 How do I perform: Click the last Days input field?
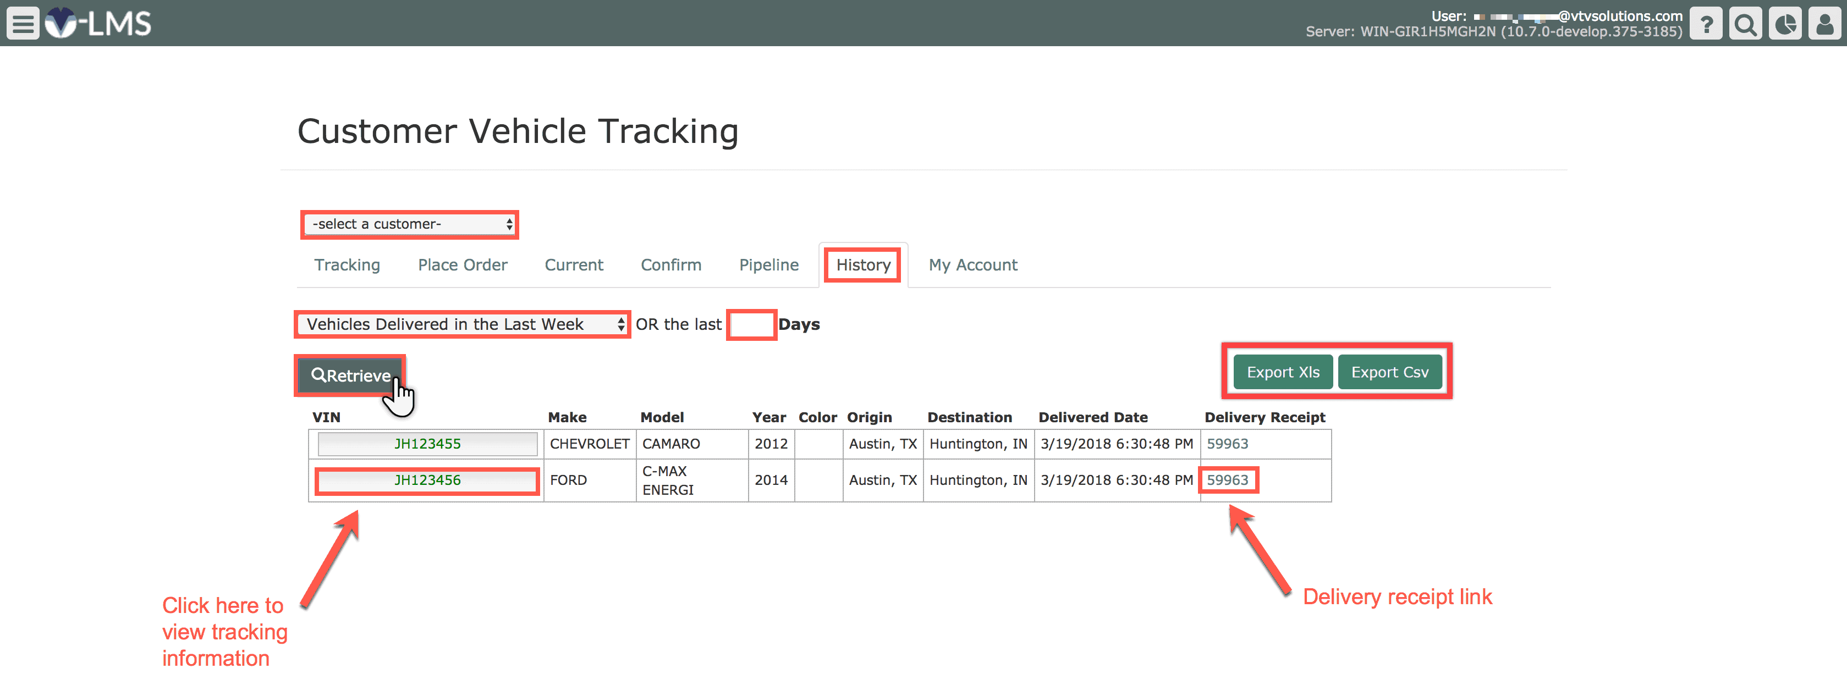[x=751, y=324]
